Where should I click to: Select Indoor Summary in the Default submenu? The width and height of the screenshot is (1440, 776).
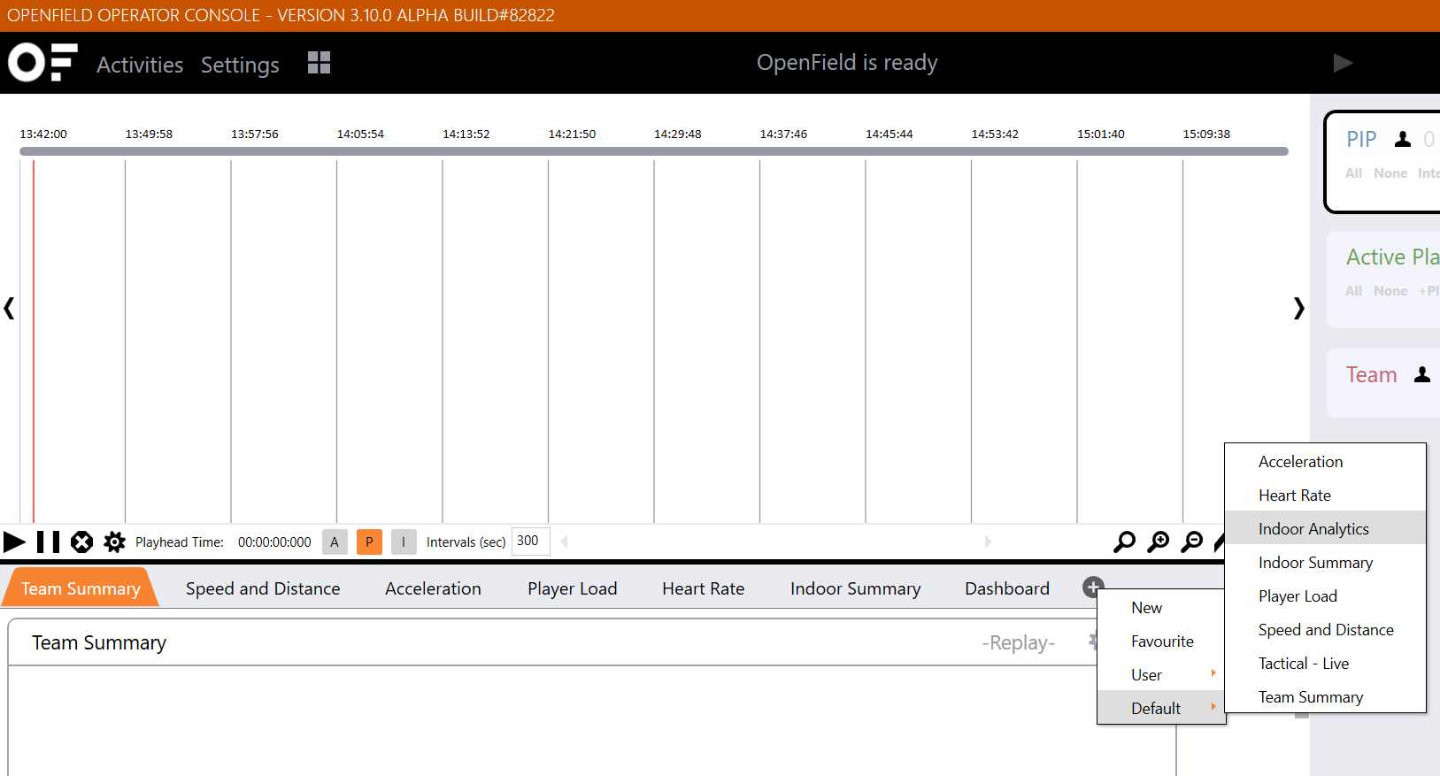[1325, 562]
